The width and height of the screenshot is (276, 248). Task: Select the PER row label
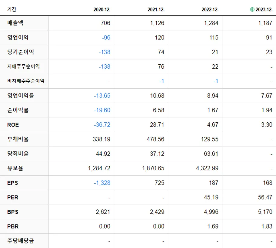13,197
